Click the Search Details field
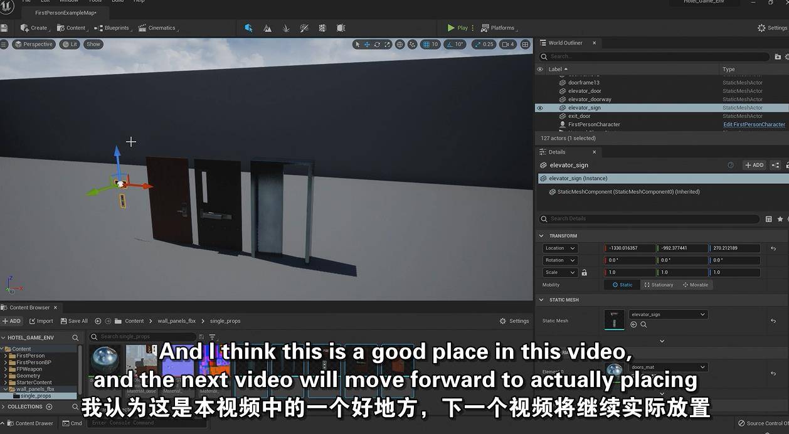This screenshot has height=434, width=789. (649, 219)
